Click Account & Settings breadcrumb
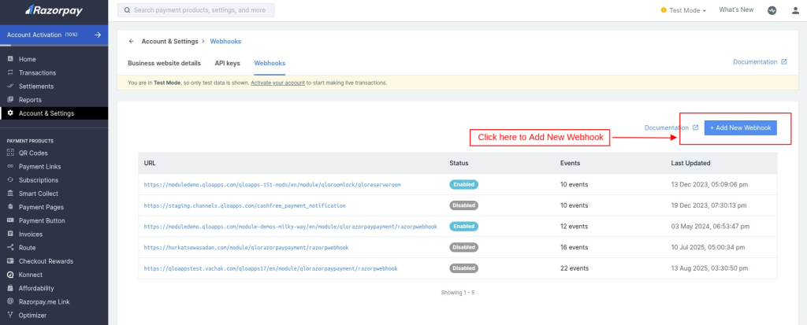 pos(170,41)
